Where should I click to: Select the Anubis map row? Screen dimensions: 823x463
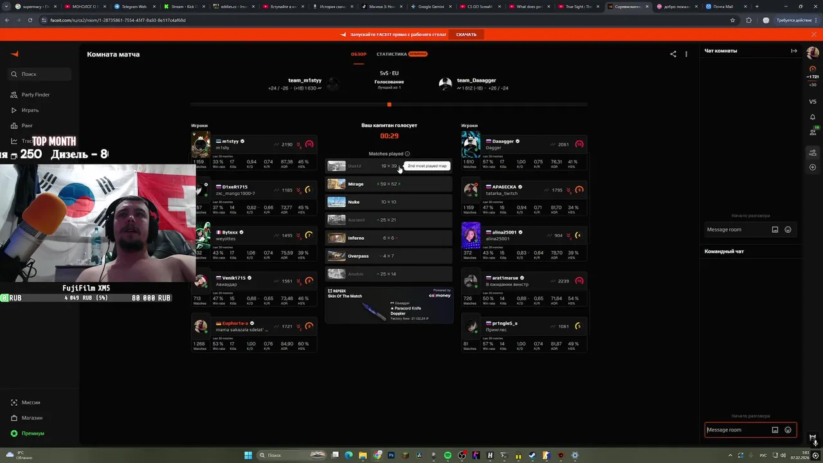[x=389, y=274]
